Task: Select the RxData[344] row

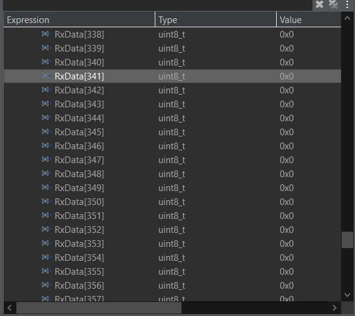Action: (x=172, y=118)
